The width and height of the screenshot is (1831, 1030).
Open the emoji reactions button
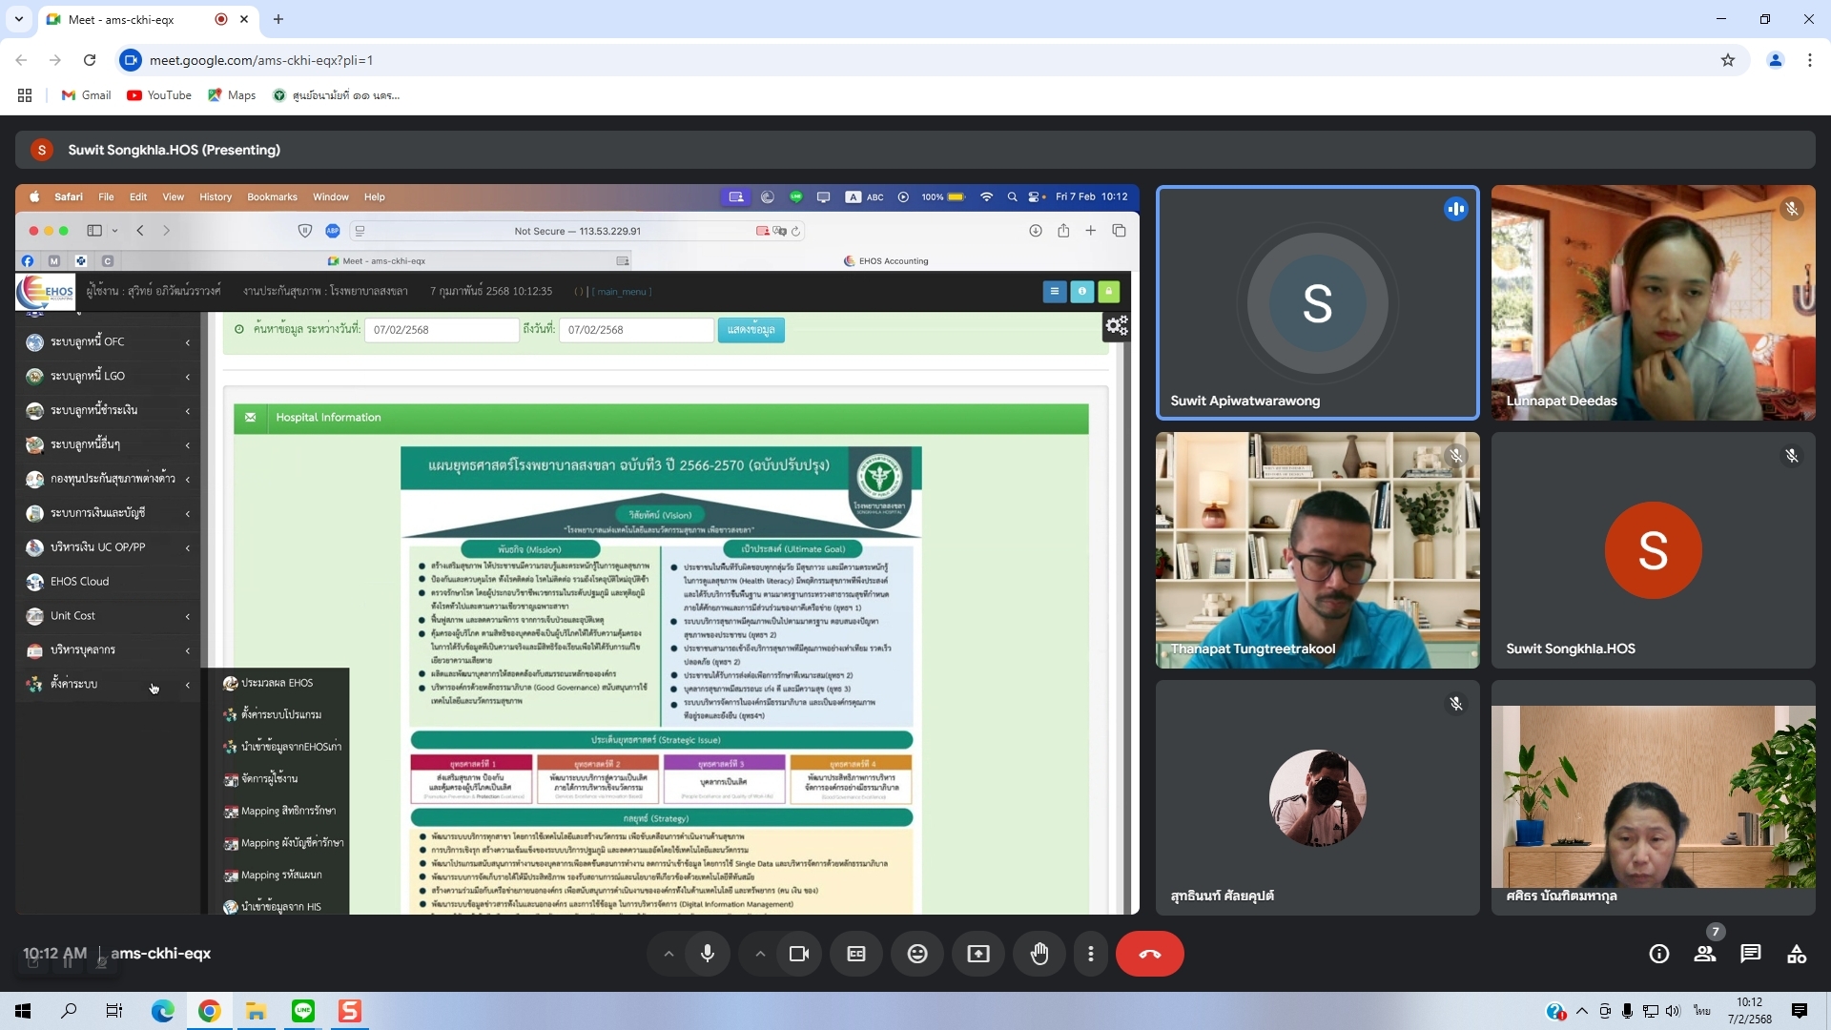pyautogui.click(x=917, y=954)
